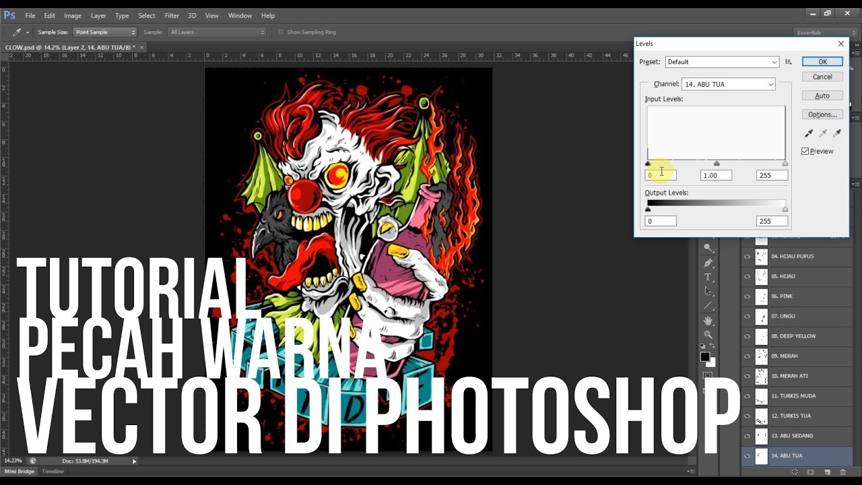Hide the 07. UNGU channel eye

pos(747,317)
